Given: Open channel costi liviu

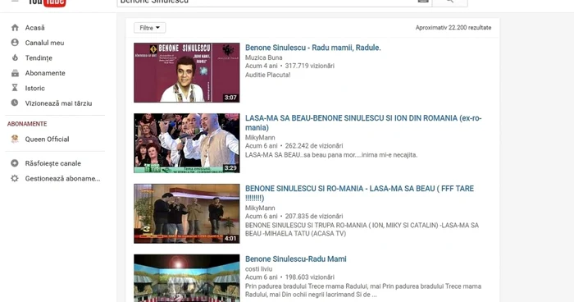Looking at the screenshot, I should tap(258, 269).
